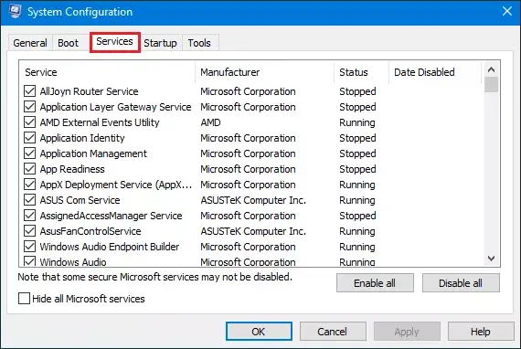Close the System Configuration window
This screenshot has height=349, width=521.
coord(507,11)
